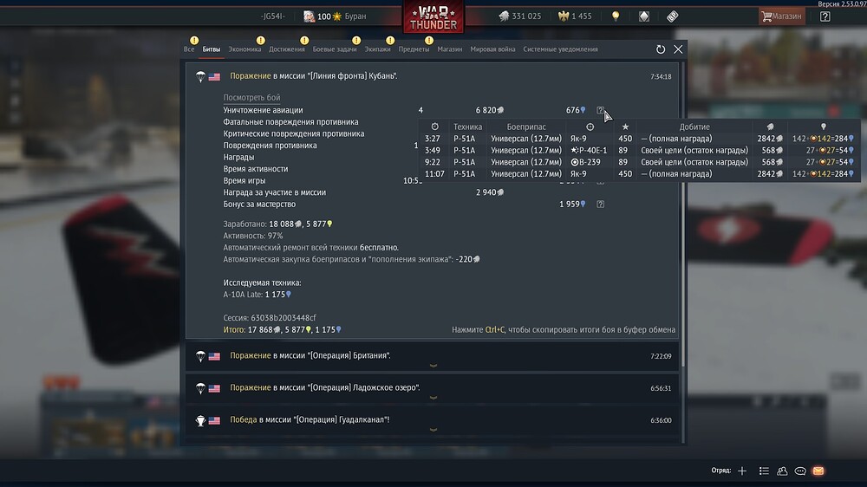Click the War Thunder logo

coord(433,16)
